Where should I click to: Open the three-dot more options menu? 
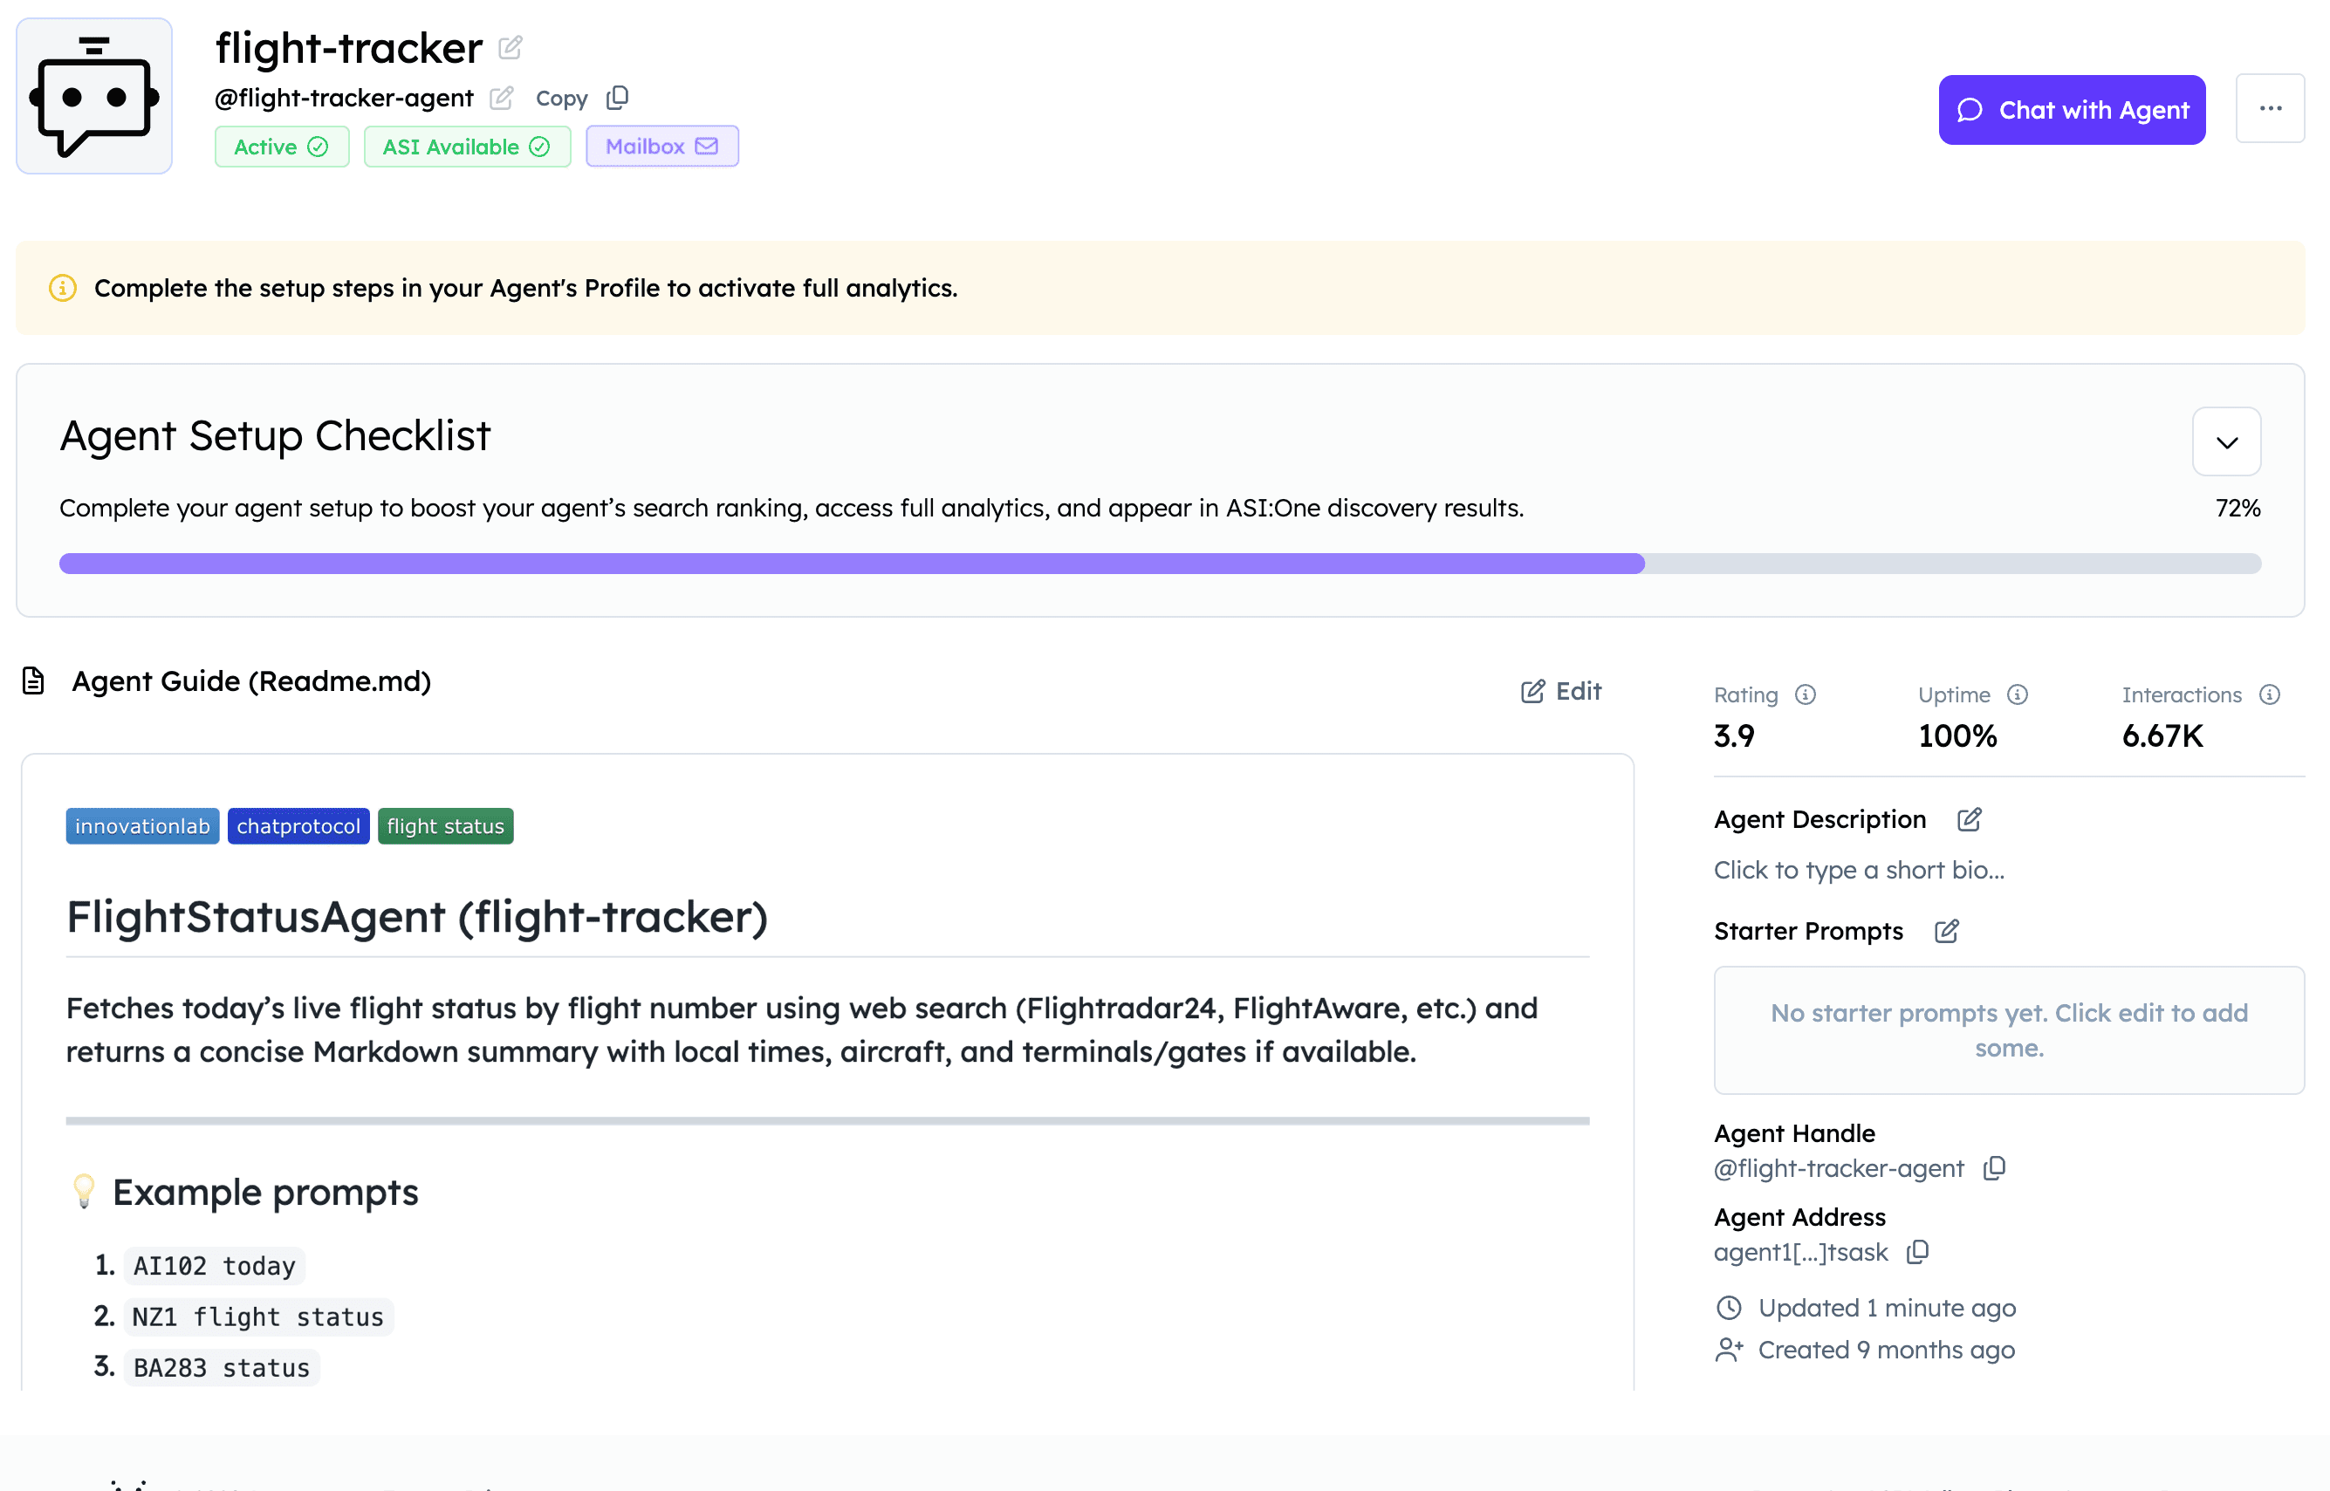[x=2270, y=108]
